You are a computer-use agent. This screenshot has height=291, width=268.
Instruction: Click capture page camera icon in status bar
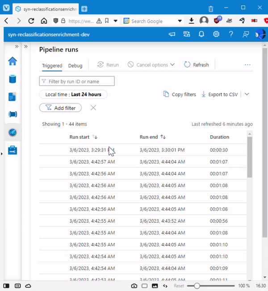pyautogui.click(x=134, y=286)
